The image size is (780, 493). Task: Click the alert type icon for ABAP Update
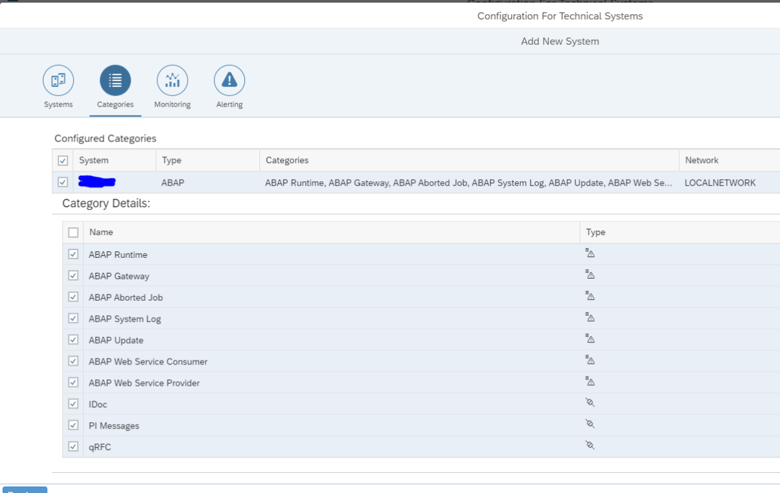point(589,338)
